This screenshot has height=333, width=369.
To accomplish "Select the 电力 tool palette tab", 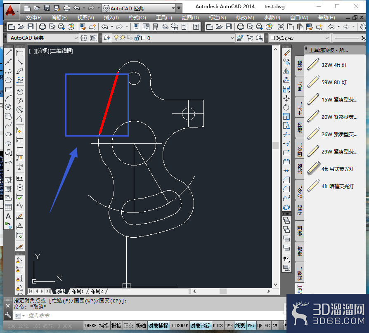I will point(300,86).
